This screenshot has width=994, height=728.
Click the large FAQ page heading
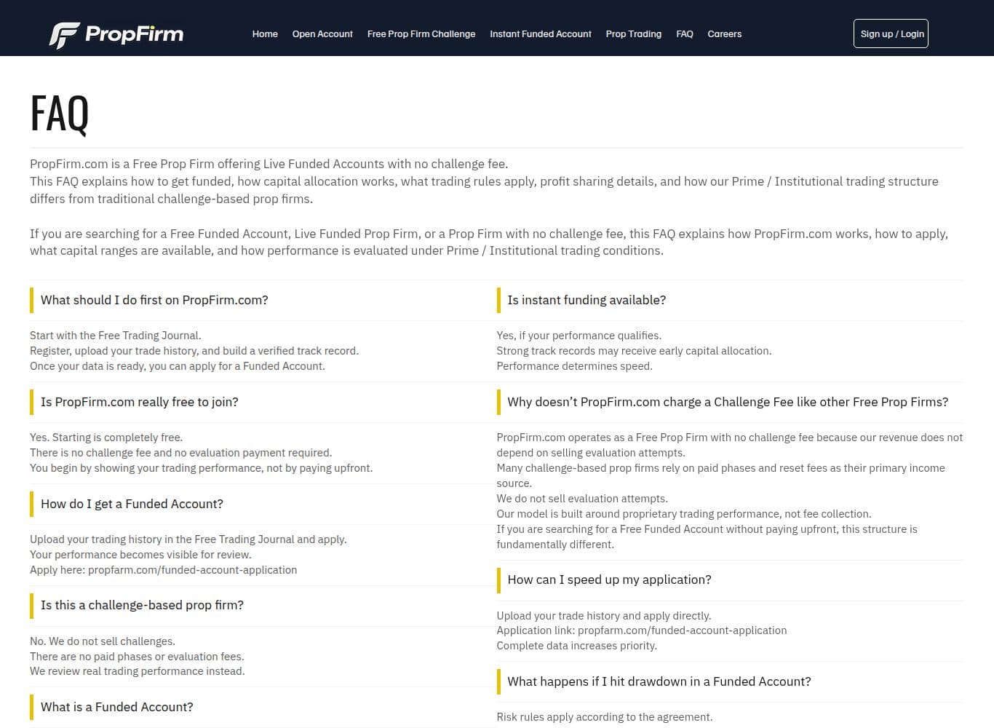pyautogui.click(x=60, y=114)
